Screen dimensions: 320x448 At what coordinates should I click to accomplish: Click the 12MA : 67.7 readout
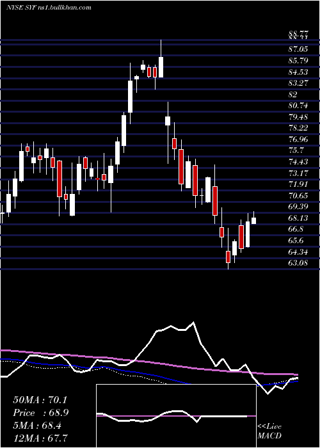click(40, 438)
